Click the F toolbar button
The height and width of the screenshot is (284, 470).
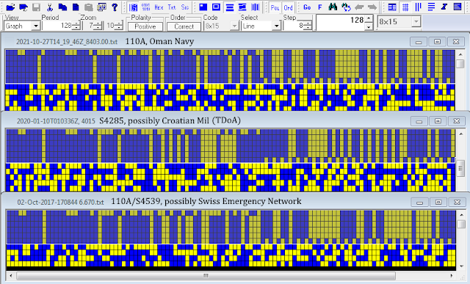(320, 7)
